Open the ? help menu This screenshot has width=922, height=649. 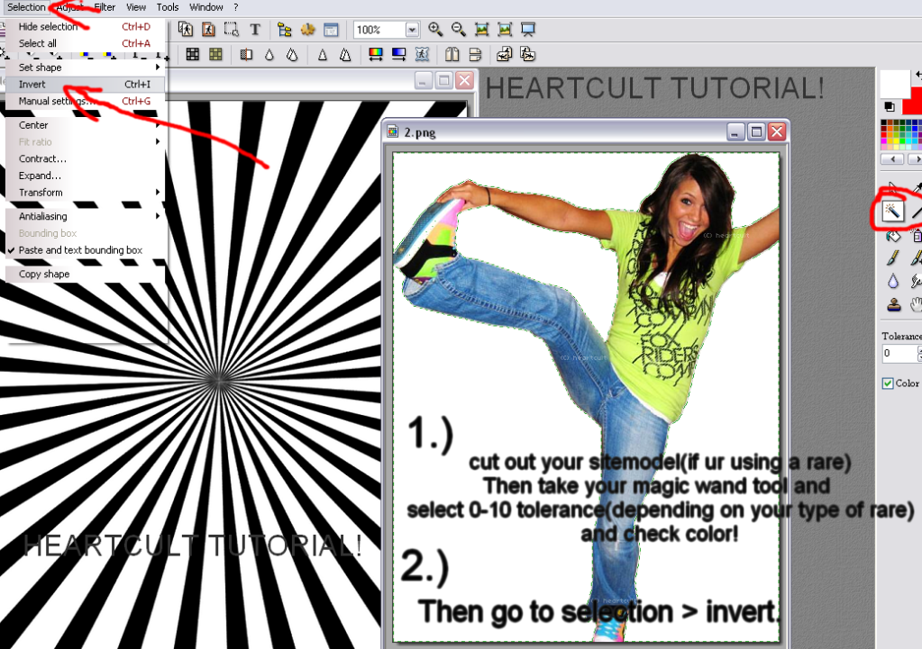(x=236, y=7)
